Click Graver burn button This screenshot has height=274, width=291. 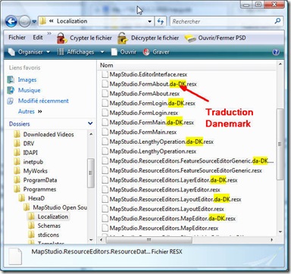(156, 52)
